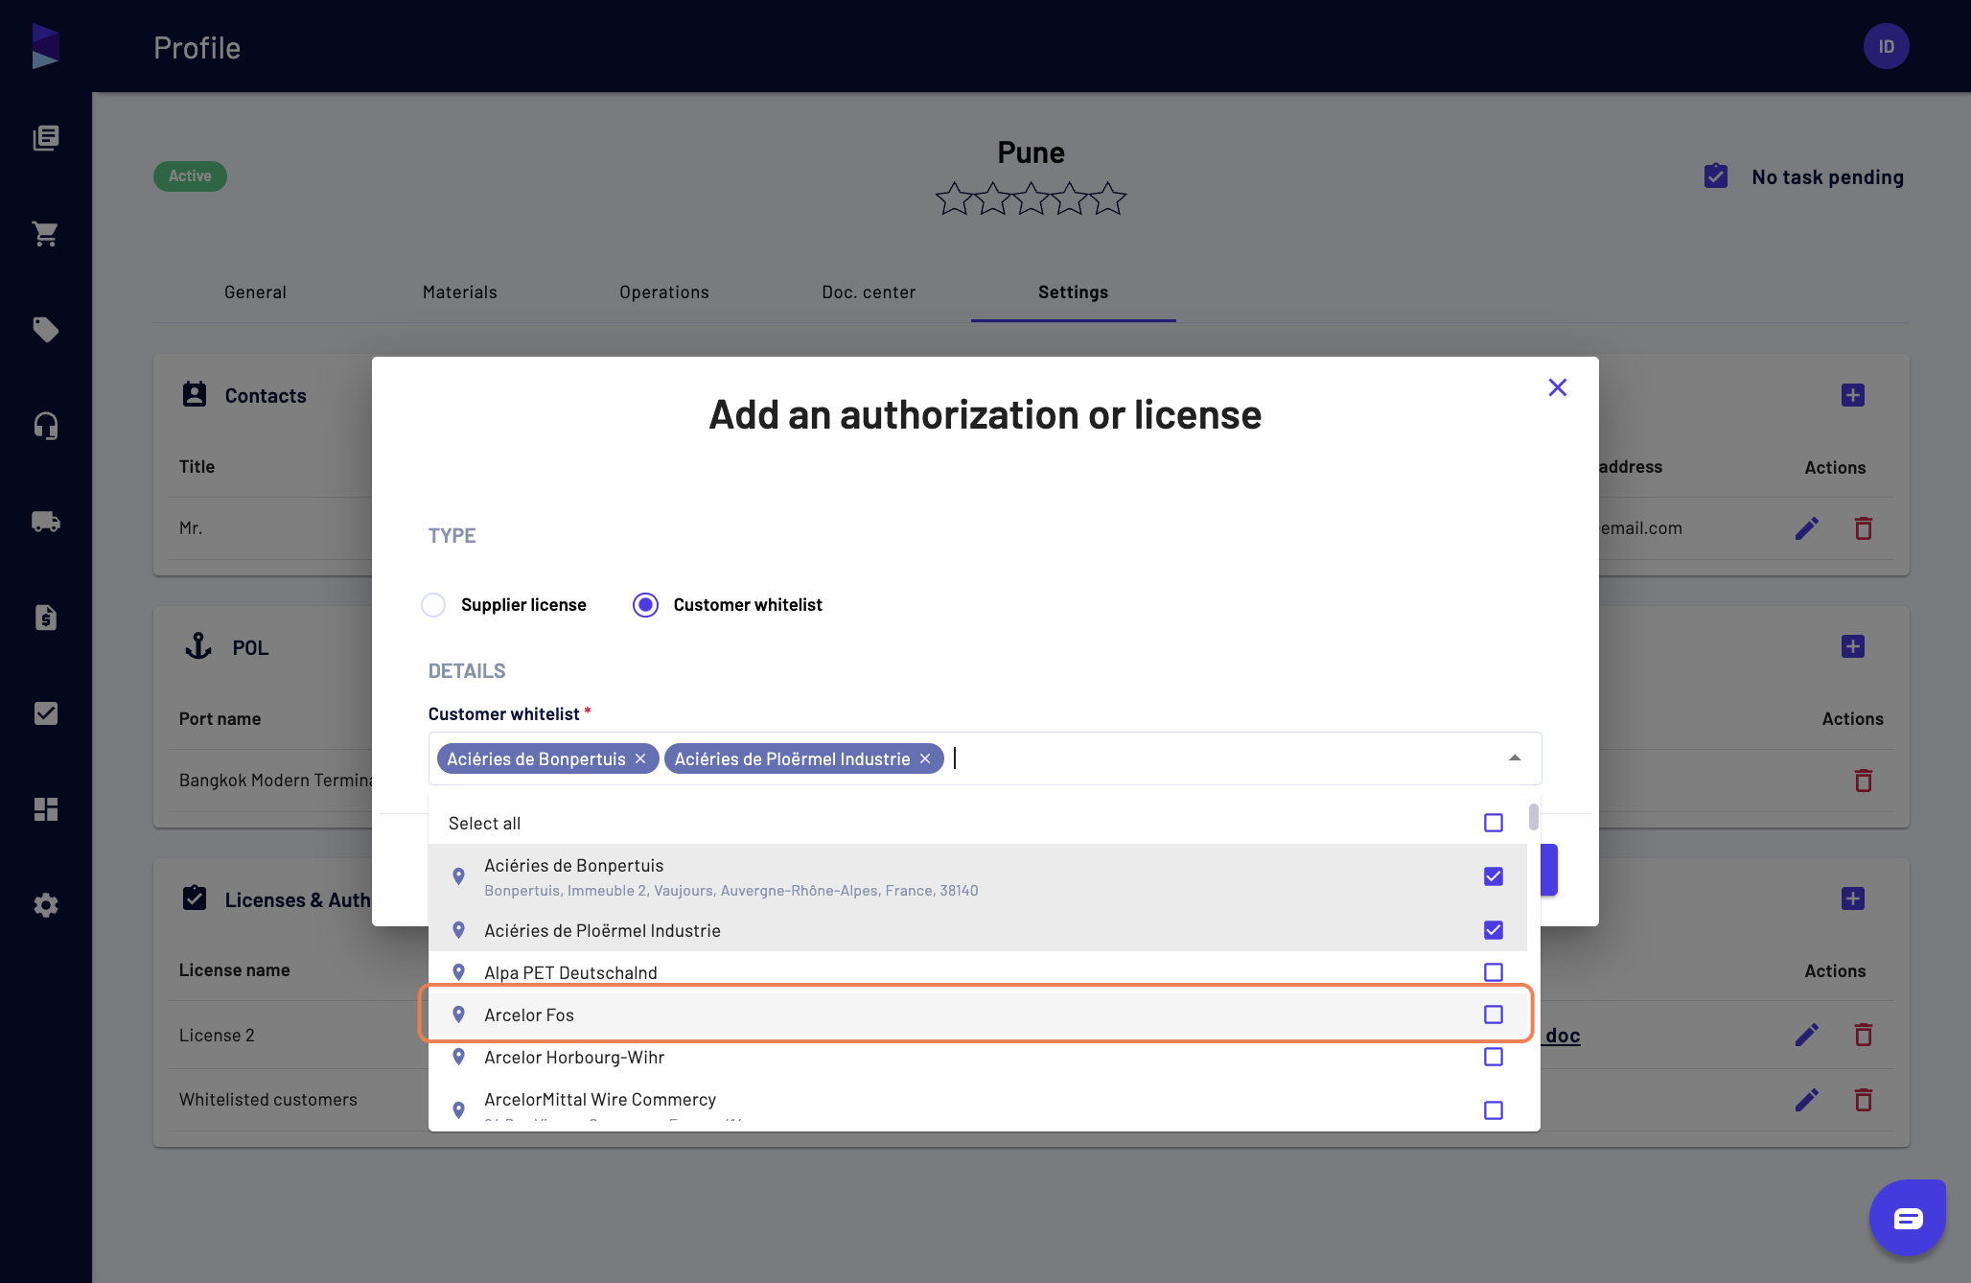This screenshot has width=1971, height=1283.
Task: Select the Customer whitelist radio button
Action: coord(645,605)
